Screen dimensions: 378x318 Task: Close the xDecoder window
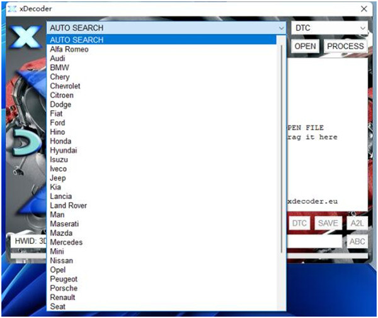(364, 9)
